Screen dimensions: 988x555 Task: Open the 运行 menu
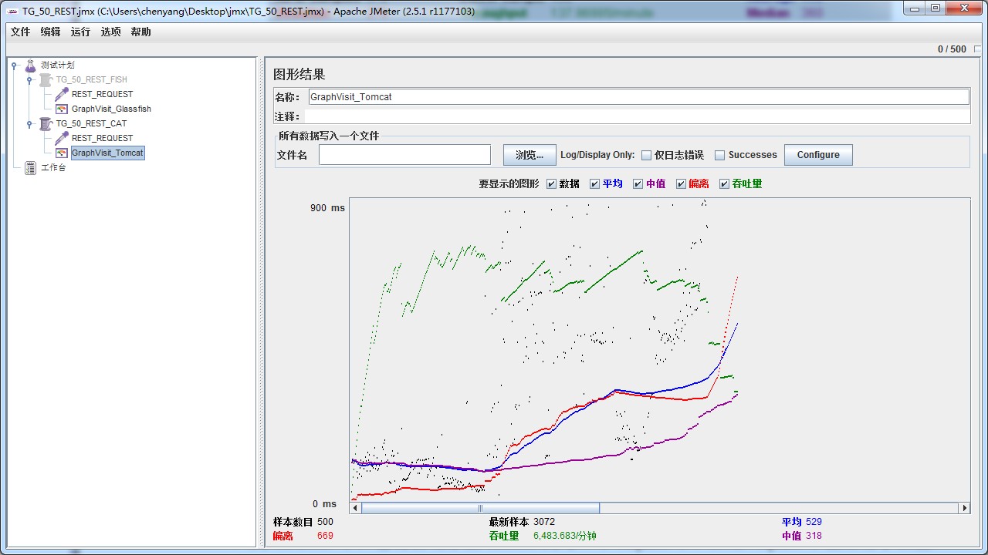click(79, 32)
